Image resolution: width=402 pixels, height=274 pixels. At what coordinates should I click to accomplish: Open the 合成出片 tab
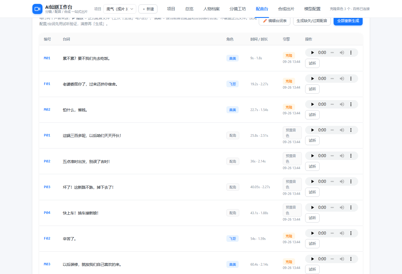point(286,9)
